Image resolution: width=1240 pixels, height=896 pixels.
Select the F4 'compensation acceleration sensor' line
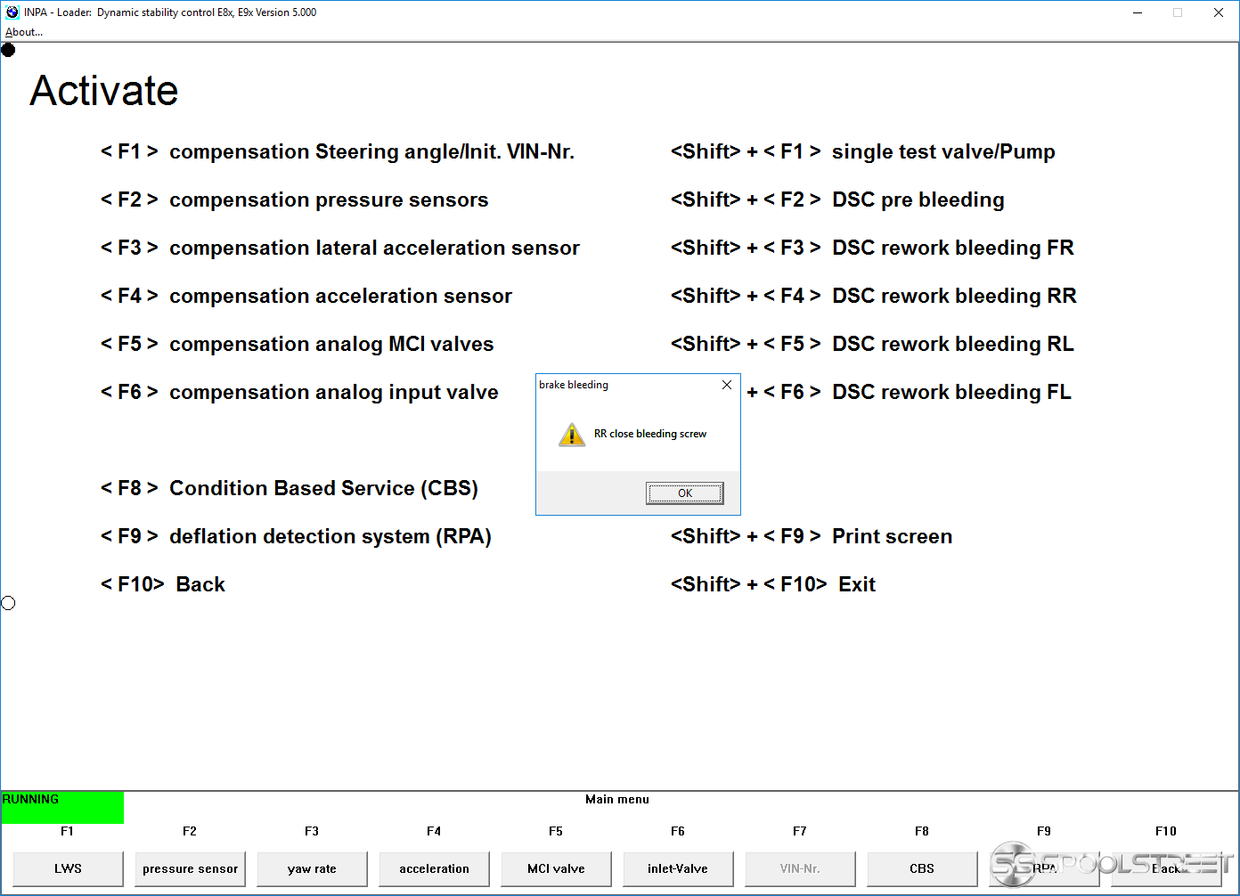(x=306, y=297)
